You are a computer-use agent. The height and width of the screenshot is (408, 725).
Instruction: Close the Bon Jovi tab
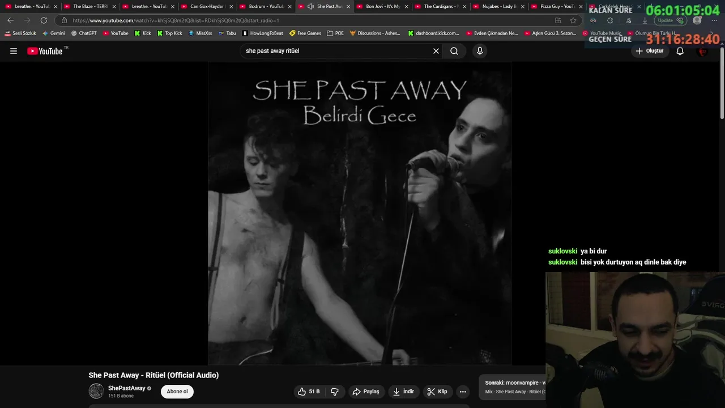(x=407, y=6)
